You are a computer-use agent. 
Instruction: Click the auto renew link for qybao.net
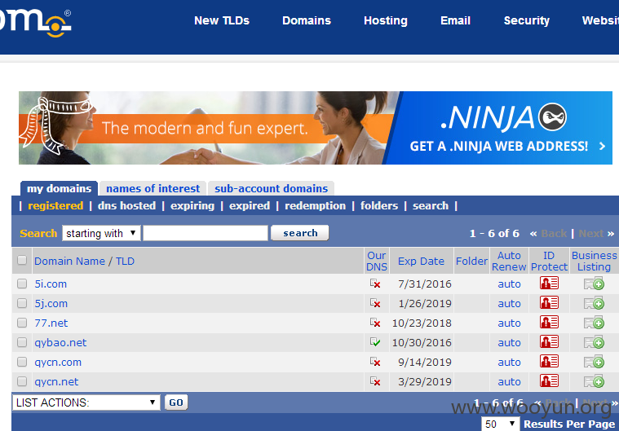pyautogui.click(x=509, y=342)
